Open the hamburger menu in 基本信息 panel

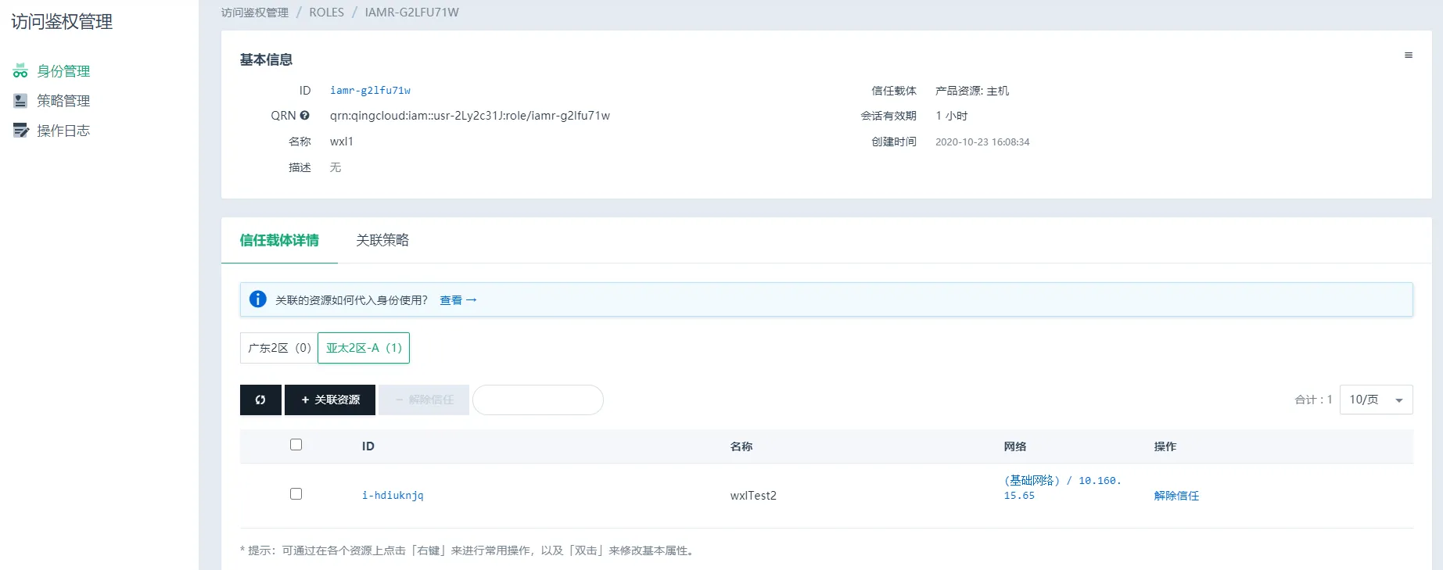1409,56
